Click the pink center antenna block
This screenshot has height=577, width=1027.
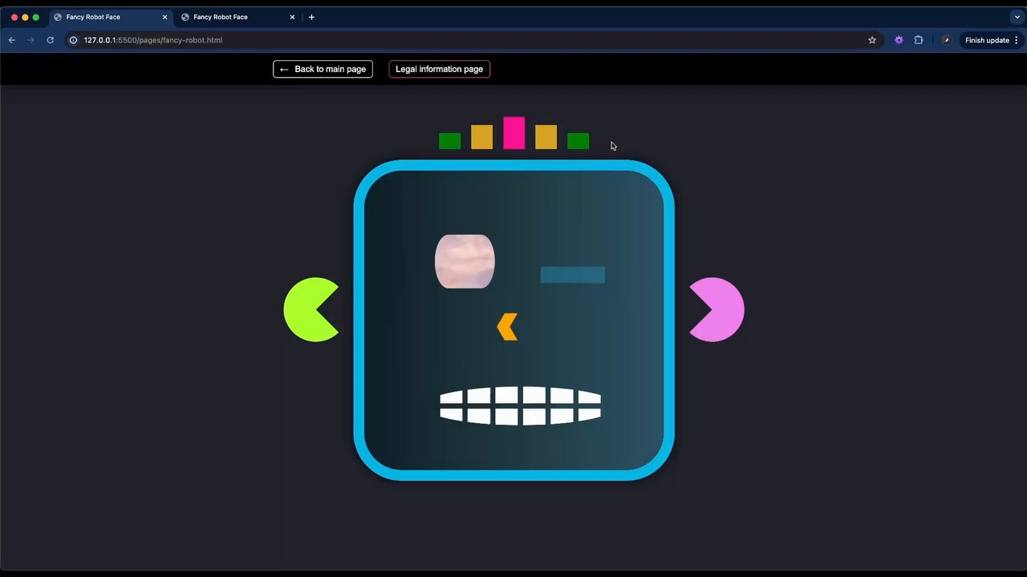514,133
